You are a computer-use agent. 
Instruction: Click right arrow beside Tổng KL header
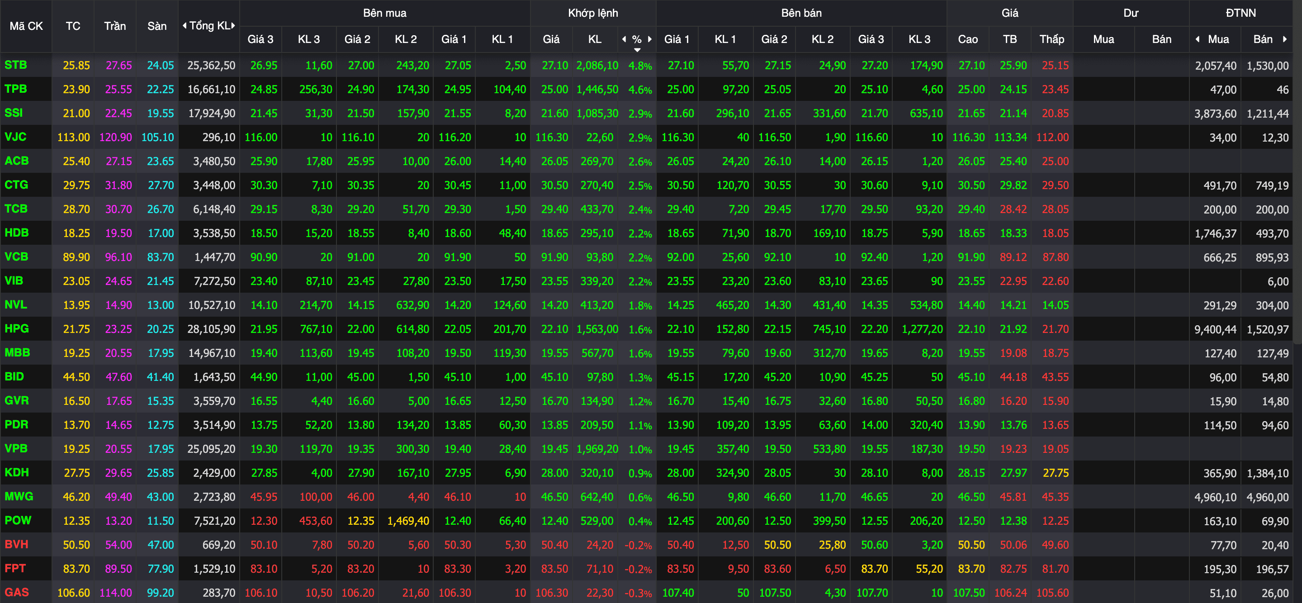click(233, 25)
